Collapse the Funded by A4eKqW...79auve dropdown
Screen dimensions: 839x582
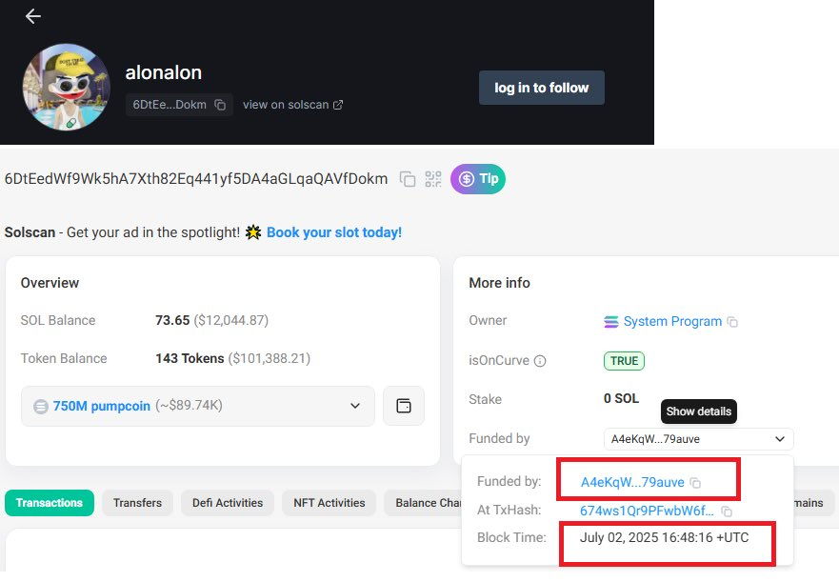(x=699, y=439)
